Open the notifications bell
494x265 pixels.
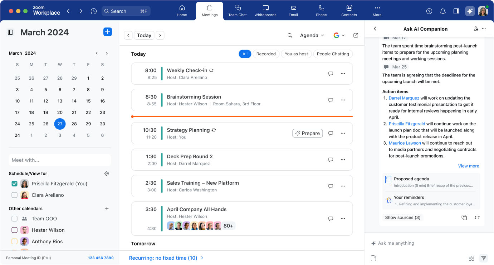[442, 11]
